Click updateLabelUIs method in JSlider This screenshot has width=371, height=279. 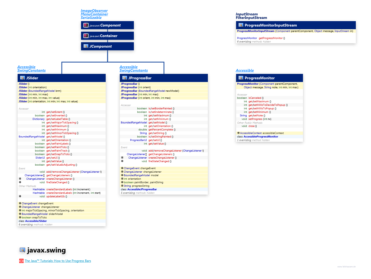(56, 196)
